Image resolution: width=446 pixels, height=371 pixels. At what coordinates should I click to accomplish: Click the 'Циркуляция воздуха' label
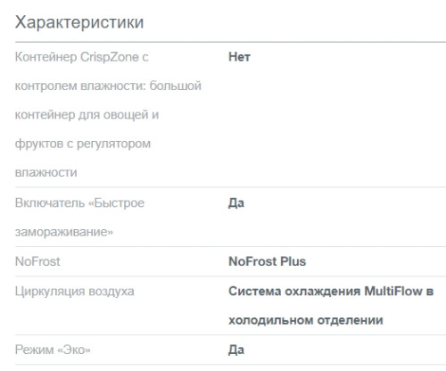tap(75, 292)
